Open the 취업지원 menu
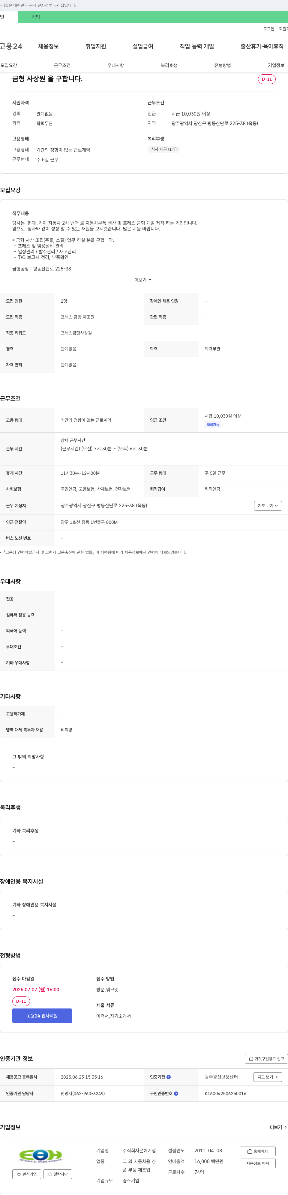 click(96, 46)
